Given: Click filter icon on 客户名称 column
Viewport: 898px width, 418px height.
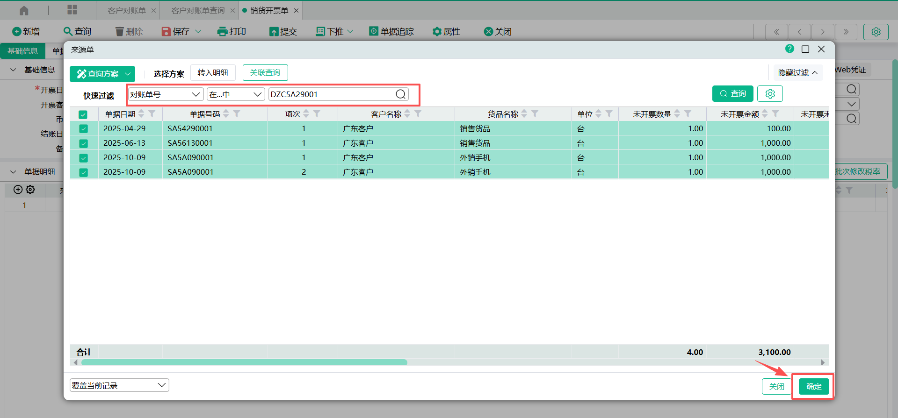Looking at the screenshot, I should coord(418,114).
